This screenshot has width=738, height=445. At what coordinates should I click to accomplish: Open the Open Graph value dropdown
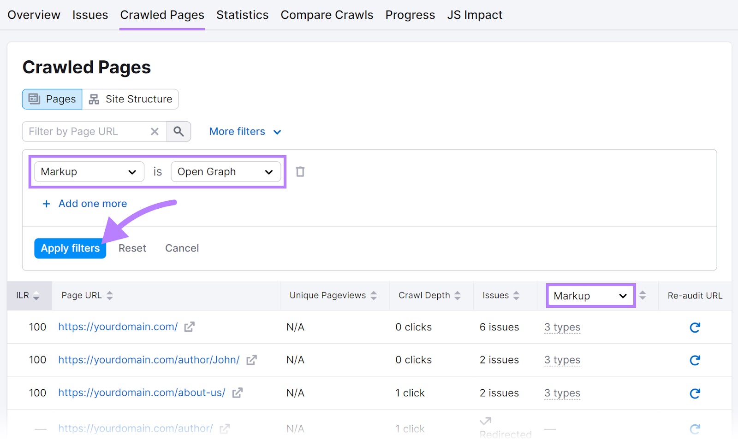point(225,171)
